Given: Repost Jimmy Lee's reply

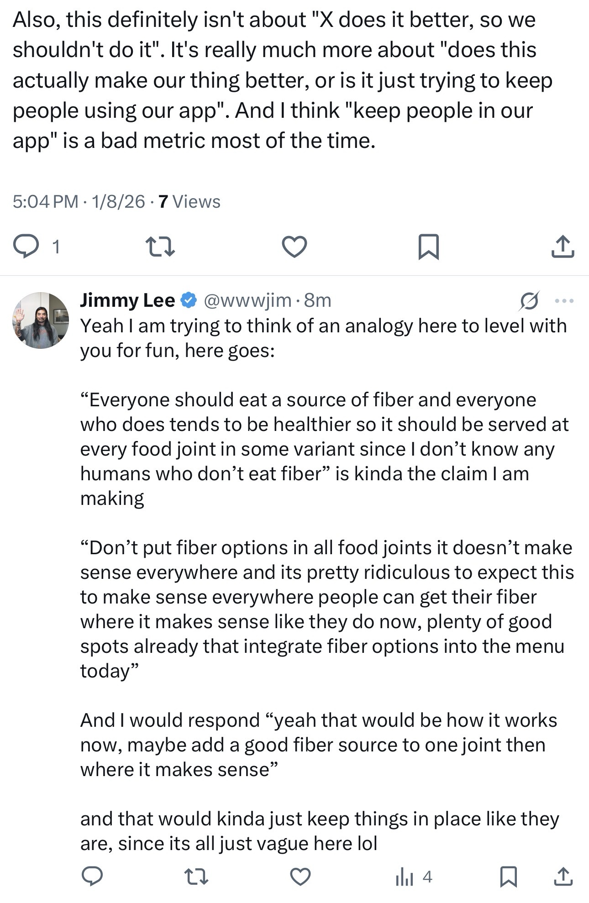Looking at the screenshot, I should pos(196,877).
